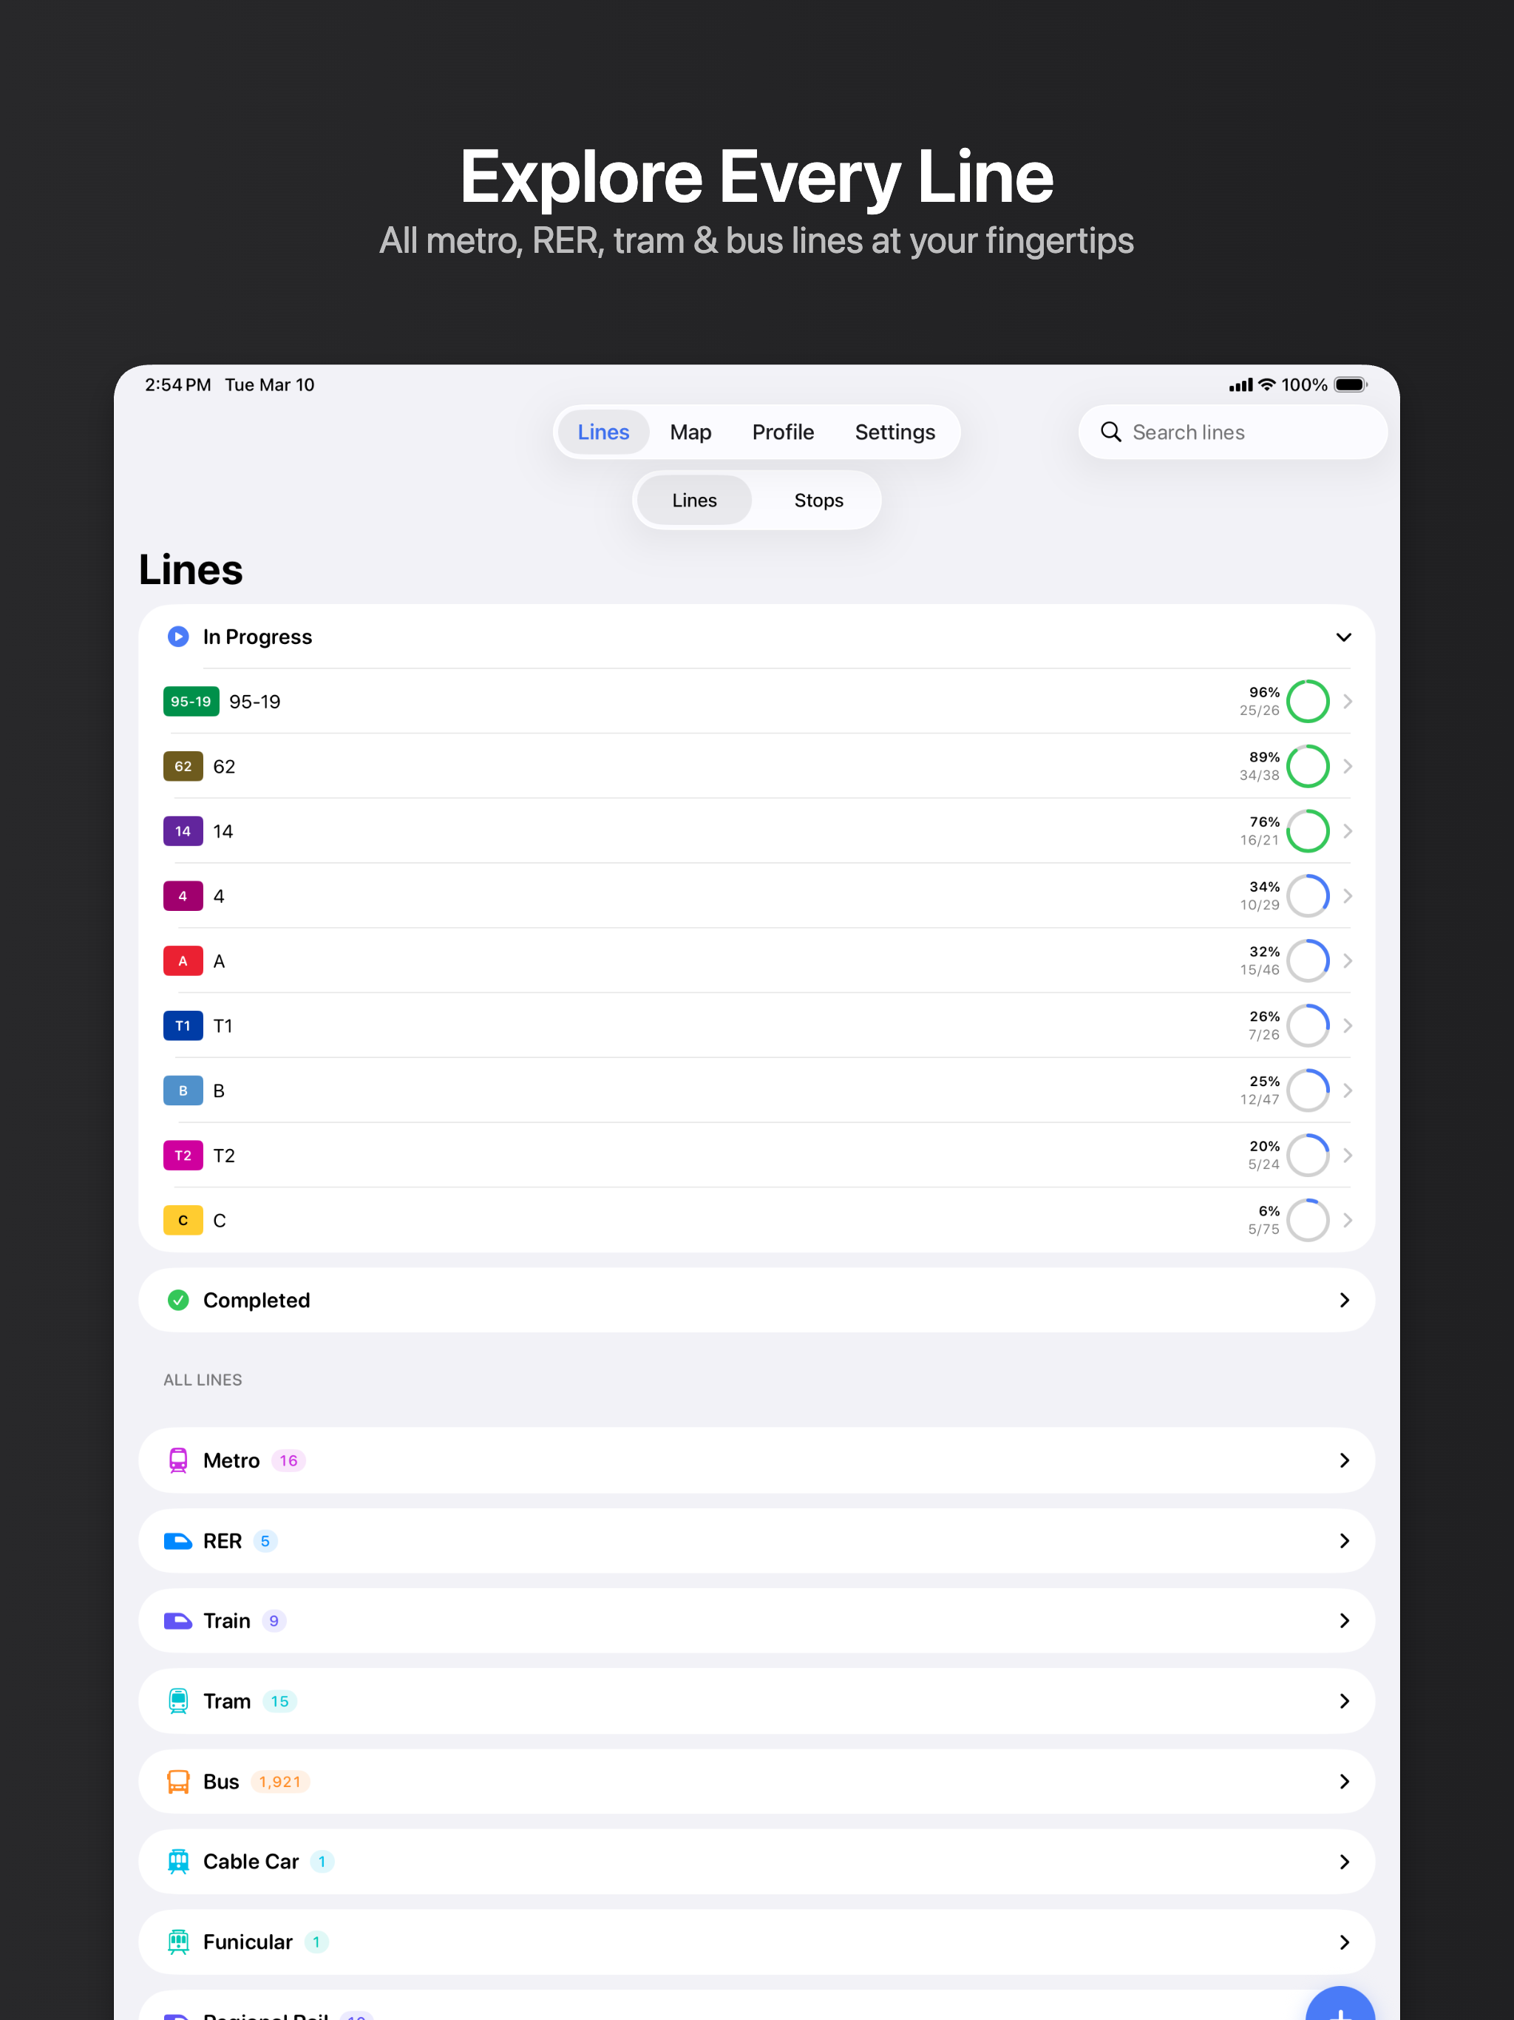Click the purple 14 line badge
Viewport: 1514px width, 2020px height.
point(183,831)
